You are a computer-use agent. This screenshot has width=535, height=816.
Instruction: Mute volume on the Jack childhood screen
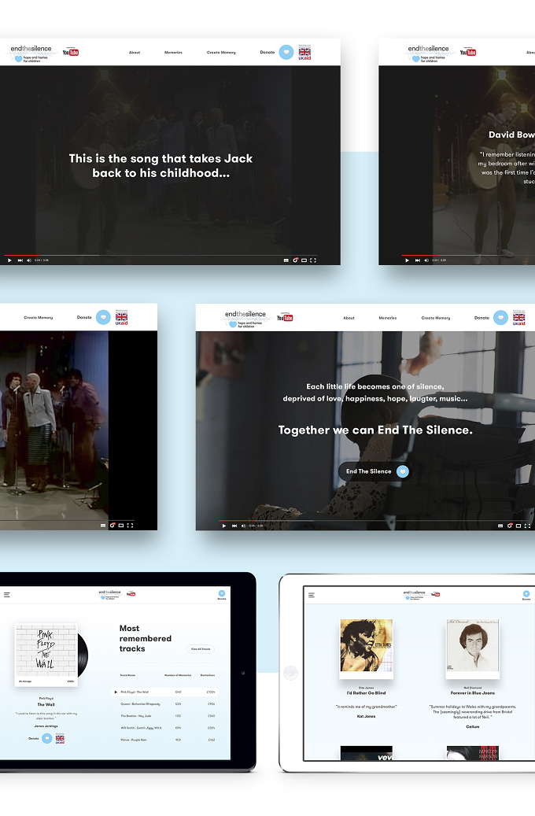(x=29, y=260)
